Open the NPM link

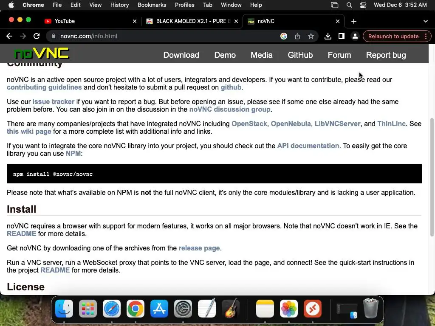[73, 154]
